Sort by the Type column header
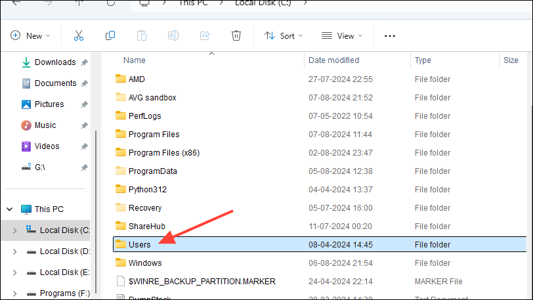Screen dimensions: 533x300 [x=423, y=60]
